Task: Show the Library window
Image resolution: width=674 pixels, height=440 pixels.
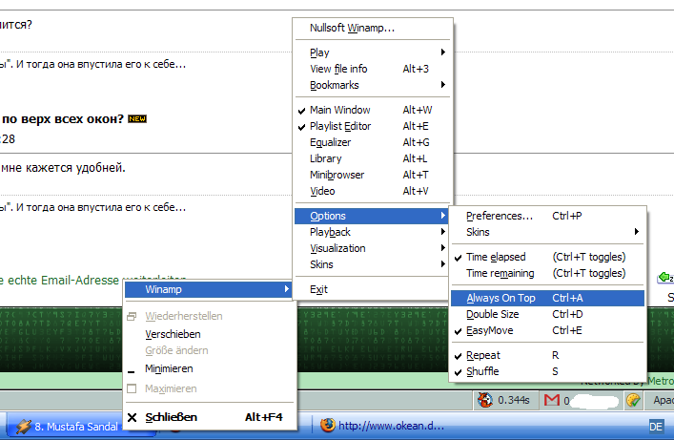Action: (372, 158)
